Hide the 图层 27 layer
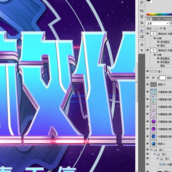Screen dimensions: 172x172 148,84
